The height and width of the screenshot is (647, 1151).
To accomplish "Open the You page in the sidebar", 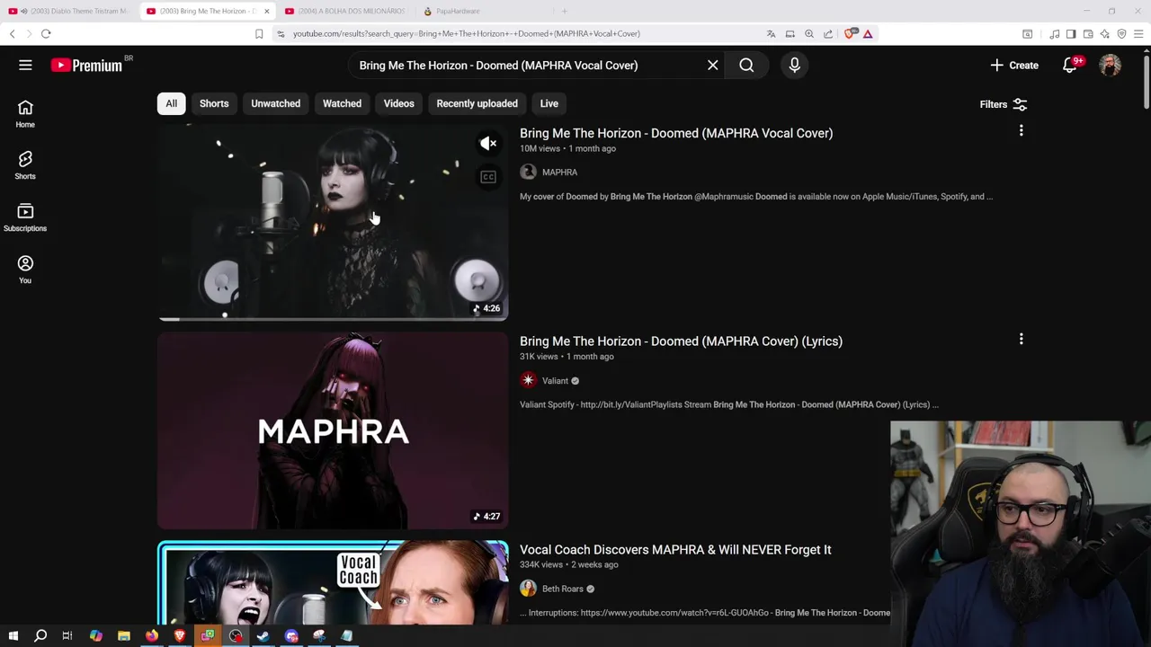I will point(25,270).
